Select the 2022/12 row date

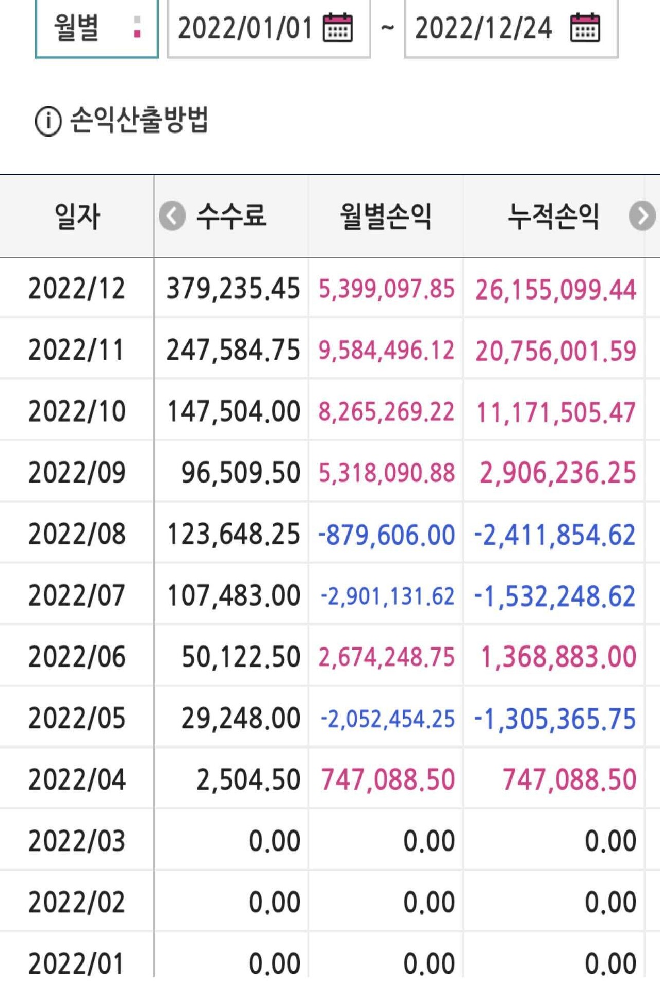(77, 288)
